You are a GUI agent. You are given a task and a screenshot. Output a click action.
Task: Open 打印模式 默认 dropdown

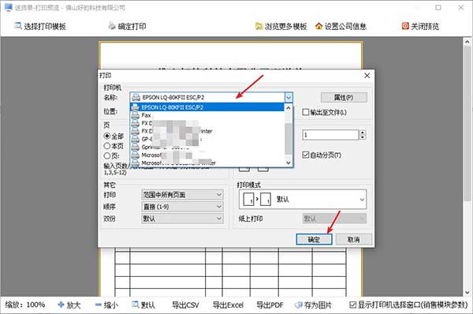[x=303, y=200]
